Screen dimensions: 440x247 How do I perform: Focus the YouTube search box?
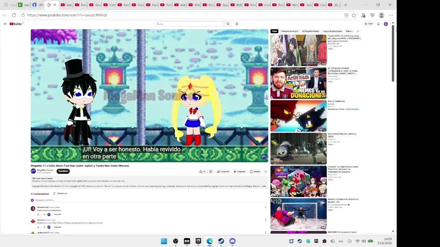pos(189,24)
